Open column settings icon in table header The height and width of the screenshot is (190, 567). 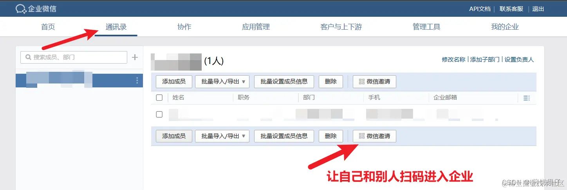pos(527,98)
